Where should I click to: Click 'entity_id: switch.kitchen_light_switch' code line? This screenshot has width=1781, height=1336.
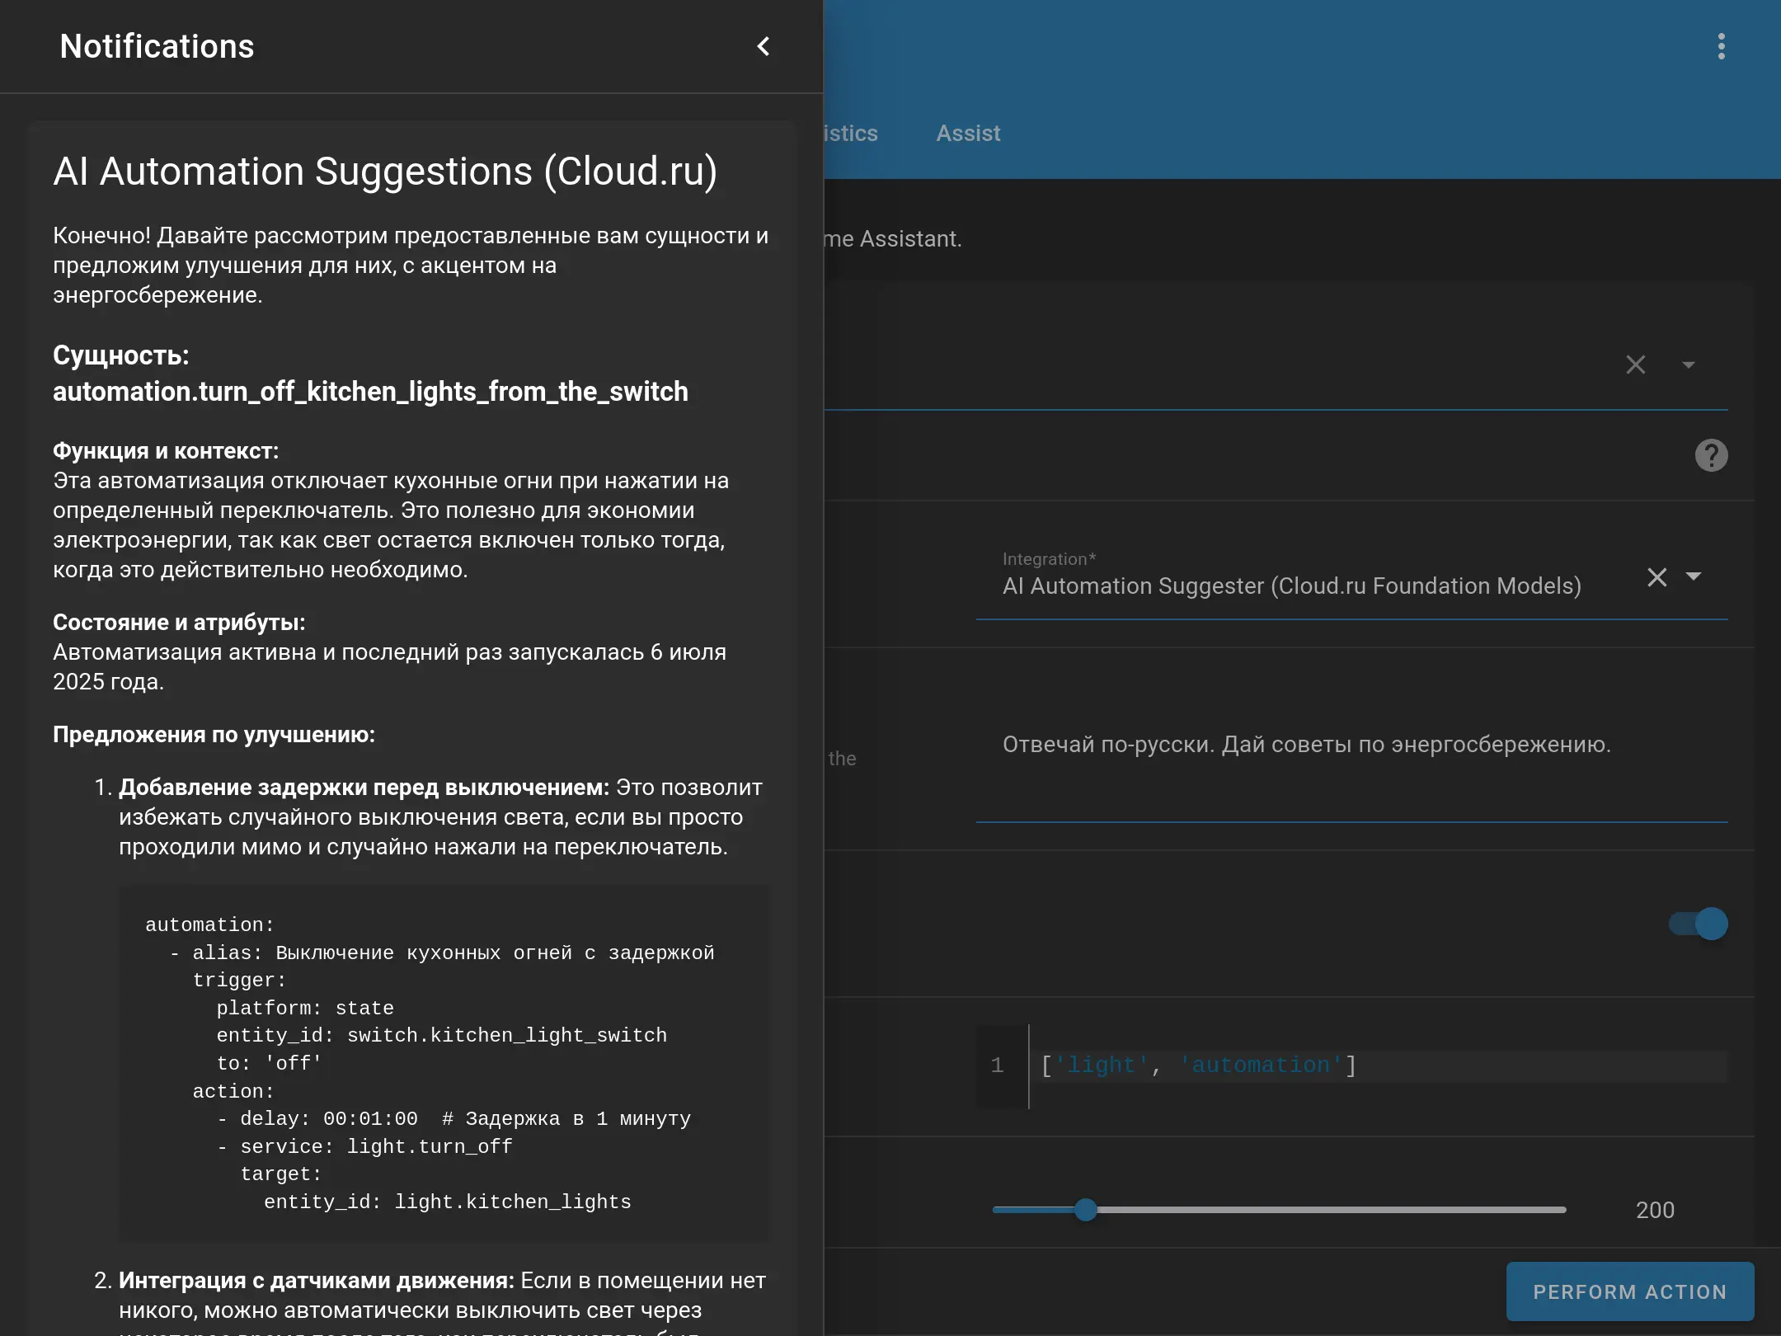point(442,1035)
